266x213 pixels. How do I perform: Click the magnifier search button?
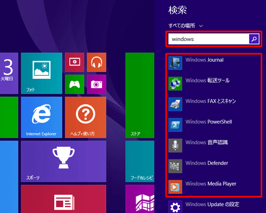click(254, 39)
